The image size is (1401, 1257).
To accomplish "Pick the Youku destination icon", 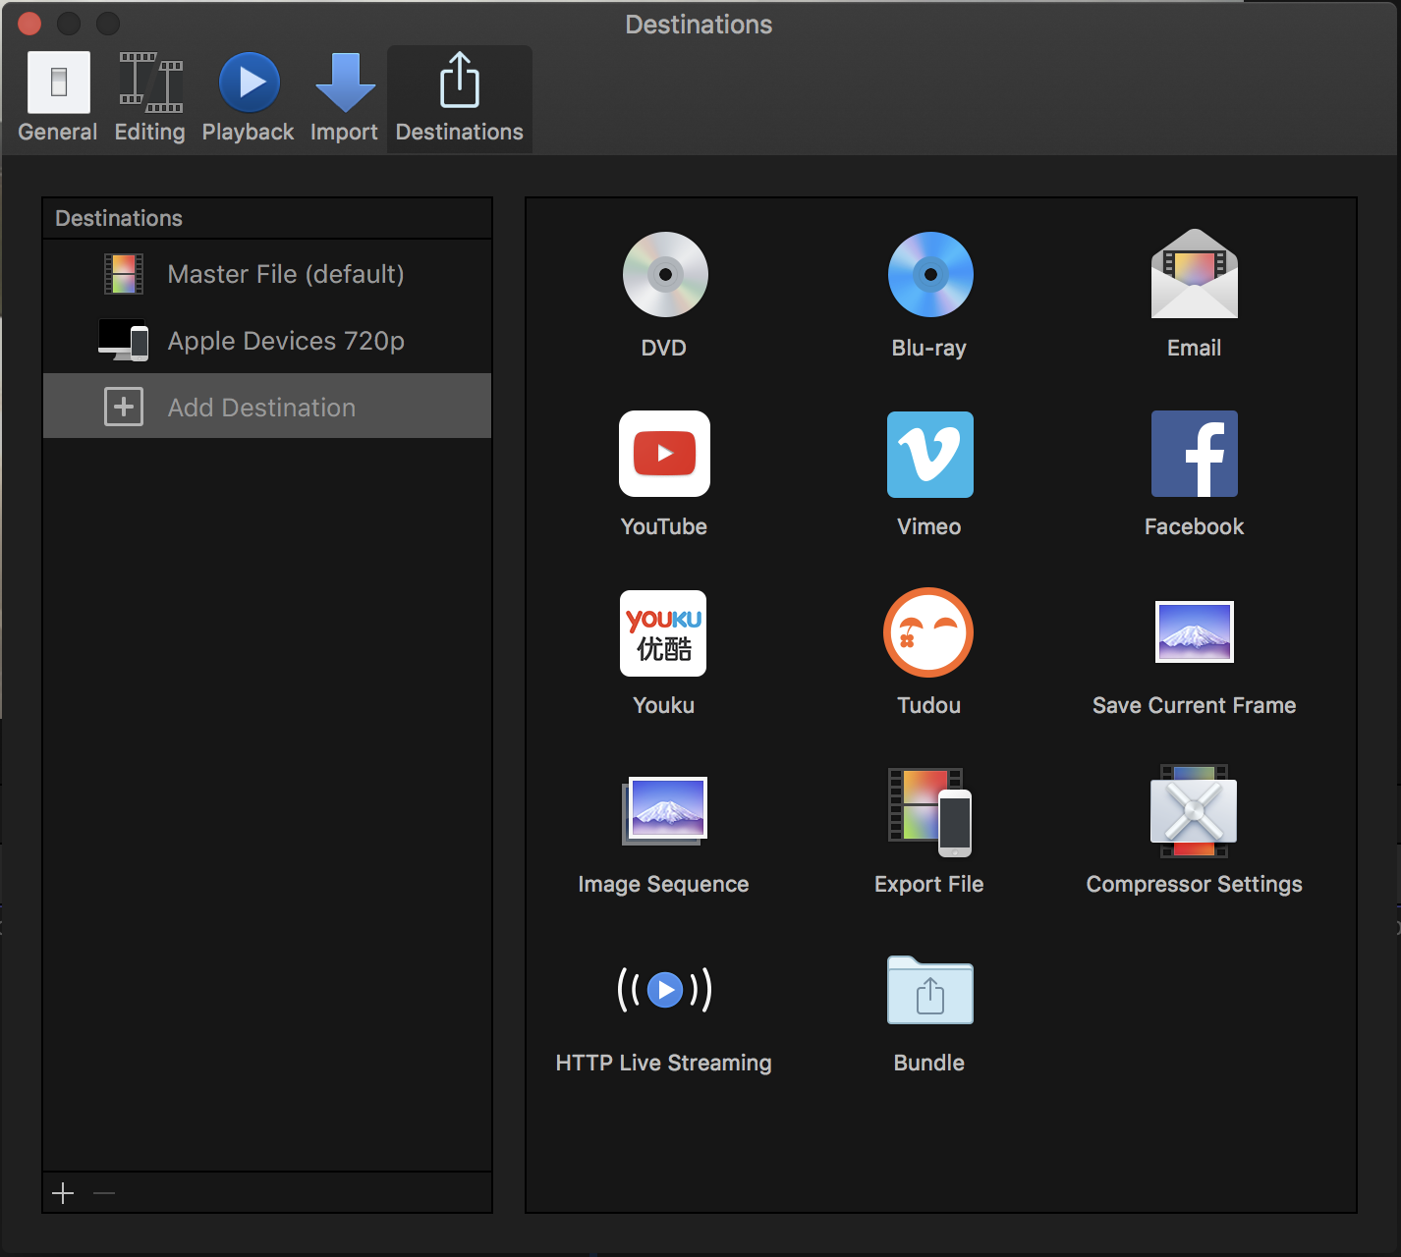I will [x=663, y=633].
